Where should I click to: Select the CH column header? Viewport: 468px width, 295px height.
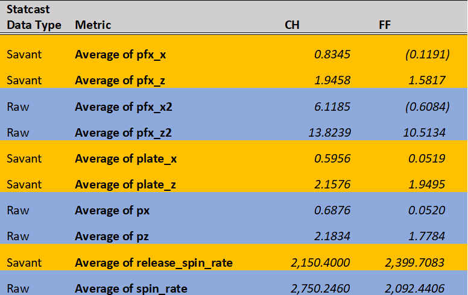[292, 25]
